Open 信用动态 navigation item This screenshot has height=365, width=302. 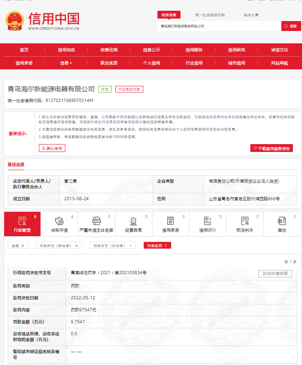[x=67, y=50]
